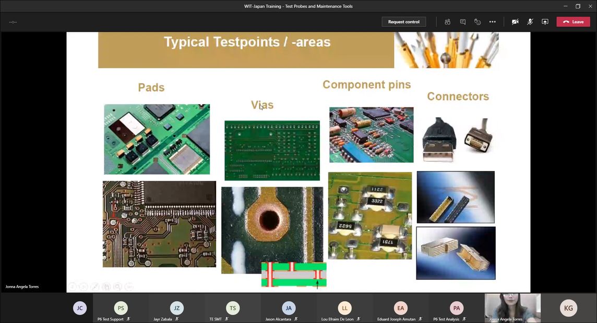Click the Request control button
597x323 pixels.
pos(404,22)
